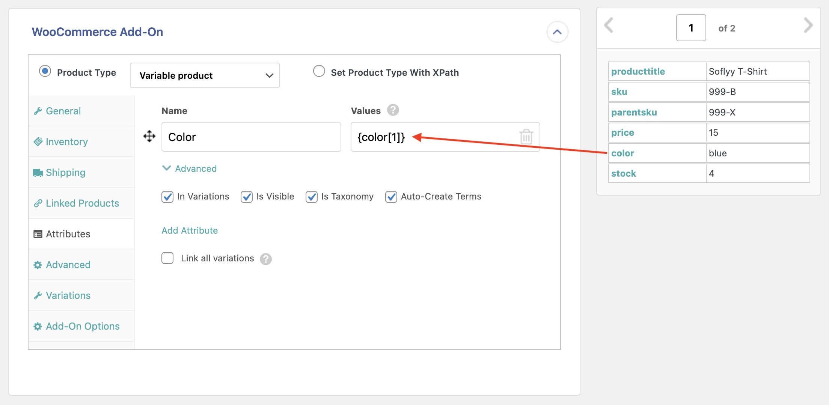Open the Inventory tab with tag icon
The height and width of the screenshot is (405, 829).
point(66,142)
